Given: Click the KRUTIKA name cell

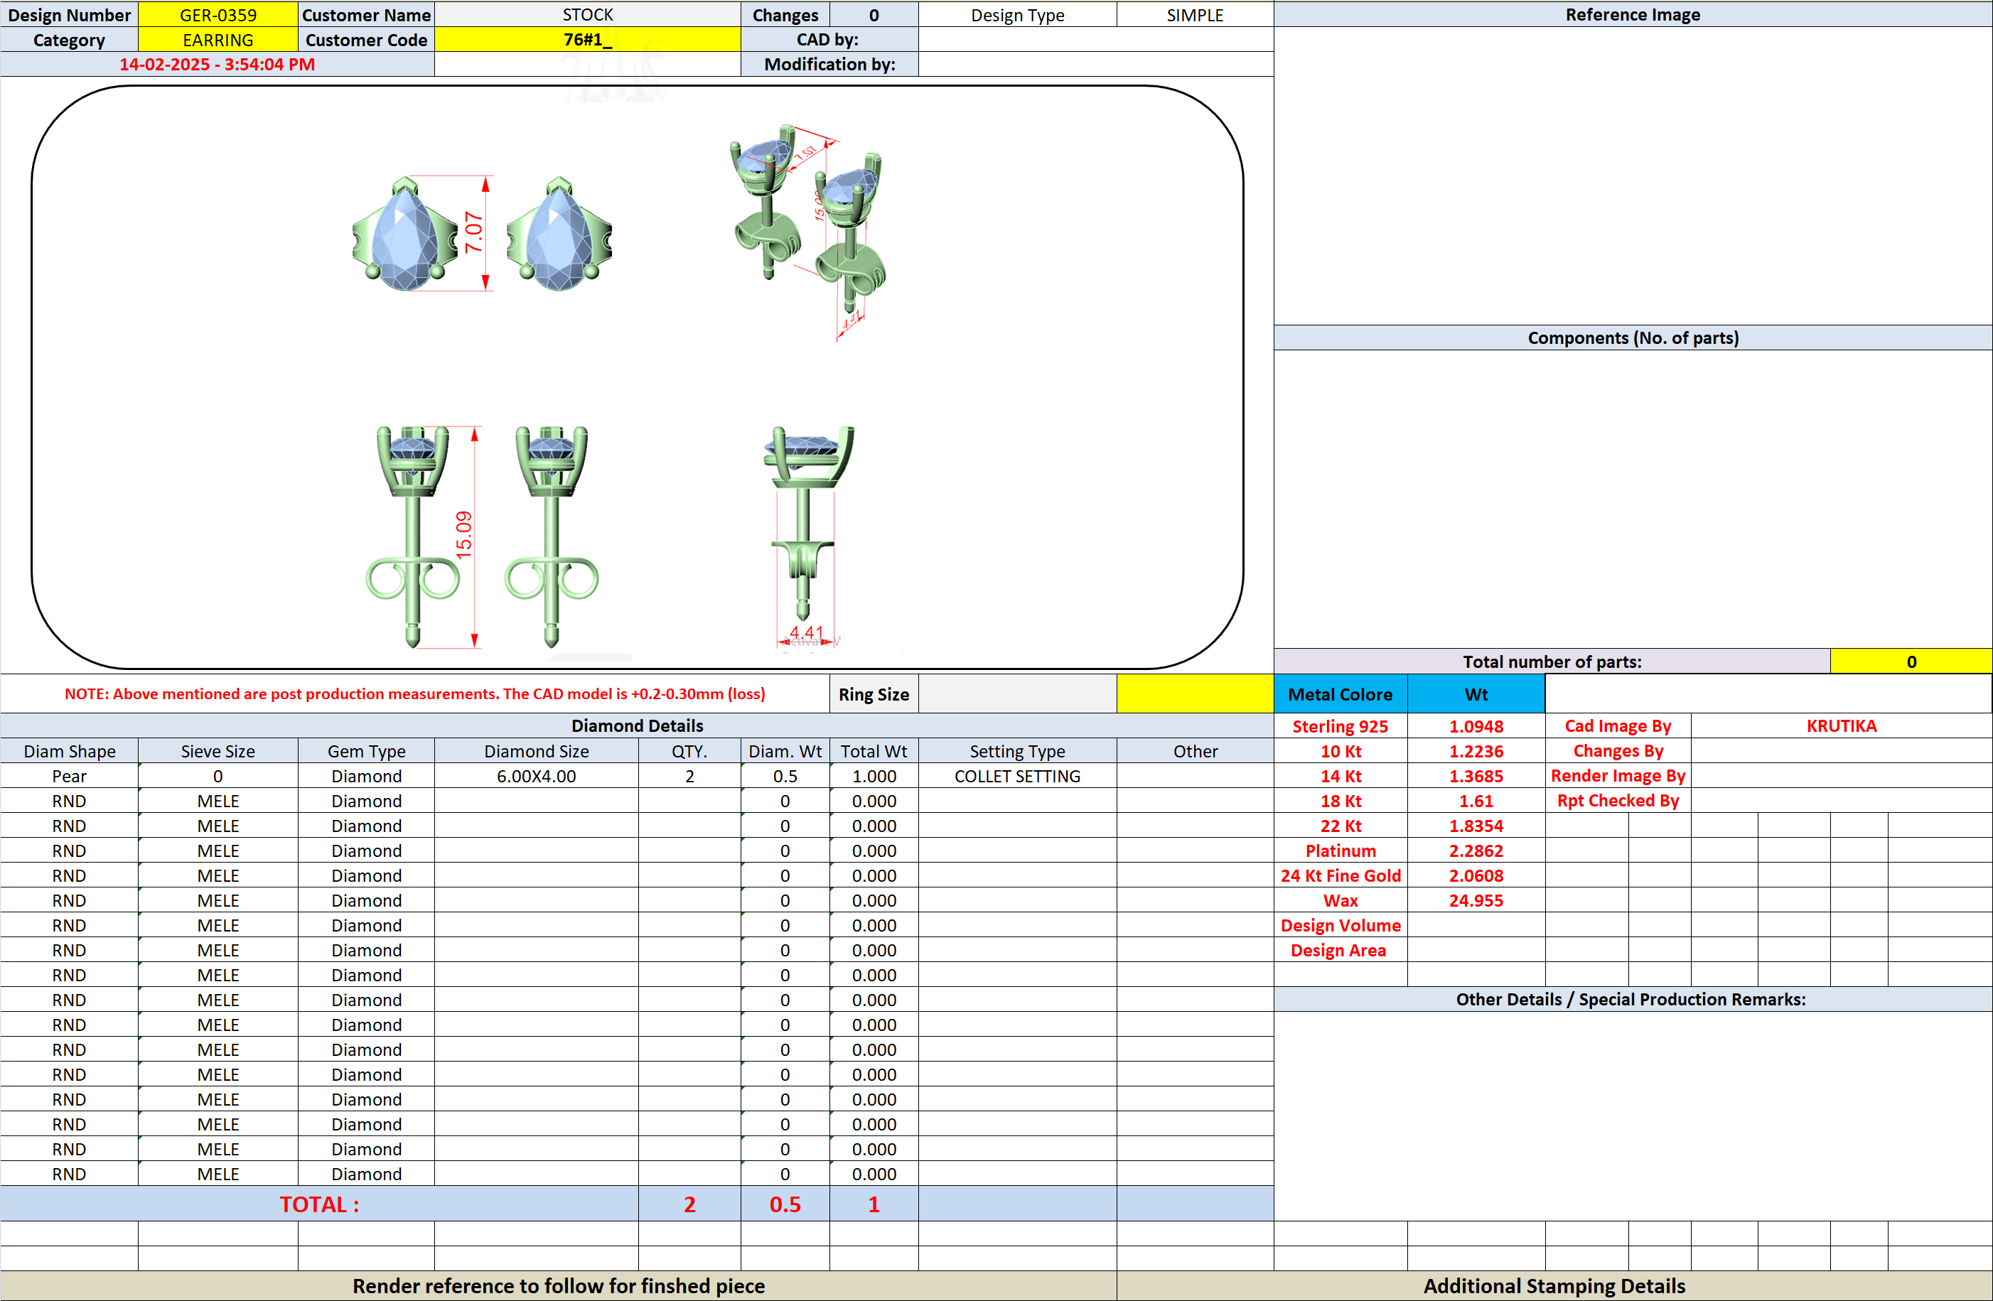Looking at the screenshot, I should click(x=1842, y=726).
